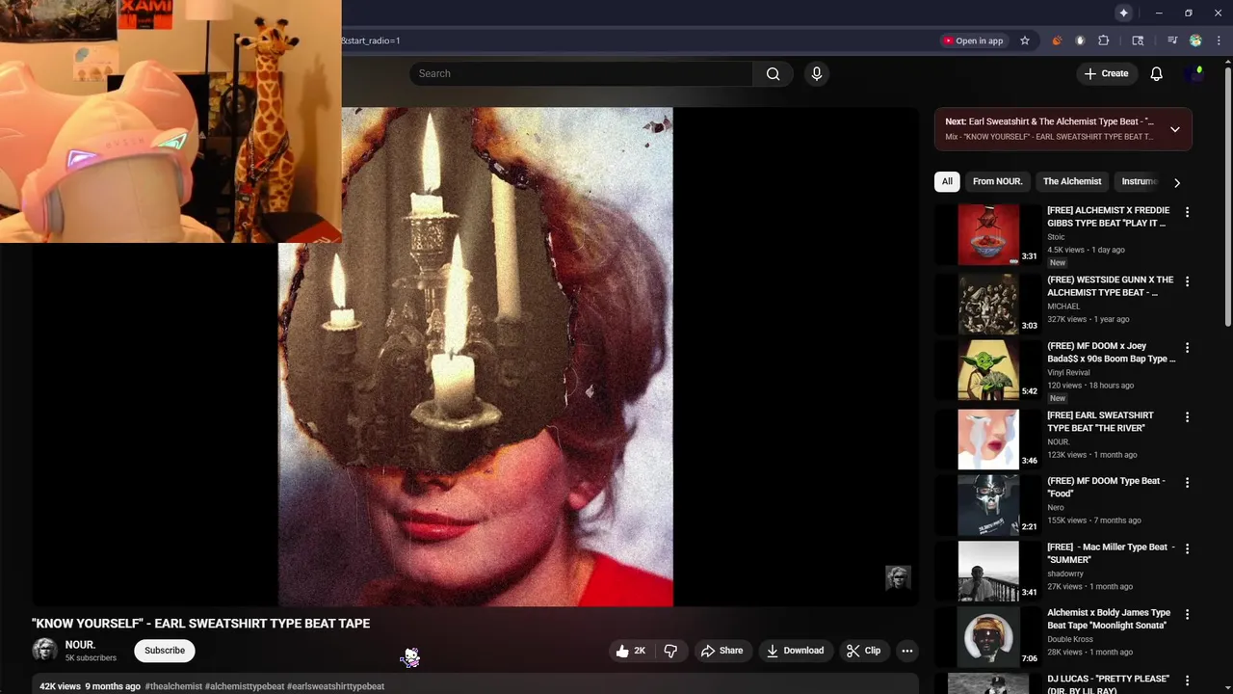This screenshot has height=694, width=1233.
Task: Select the All filter chip
Action: coord(947,181)
